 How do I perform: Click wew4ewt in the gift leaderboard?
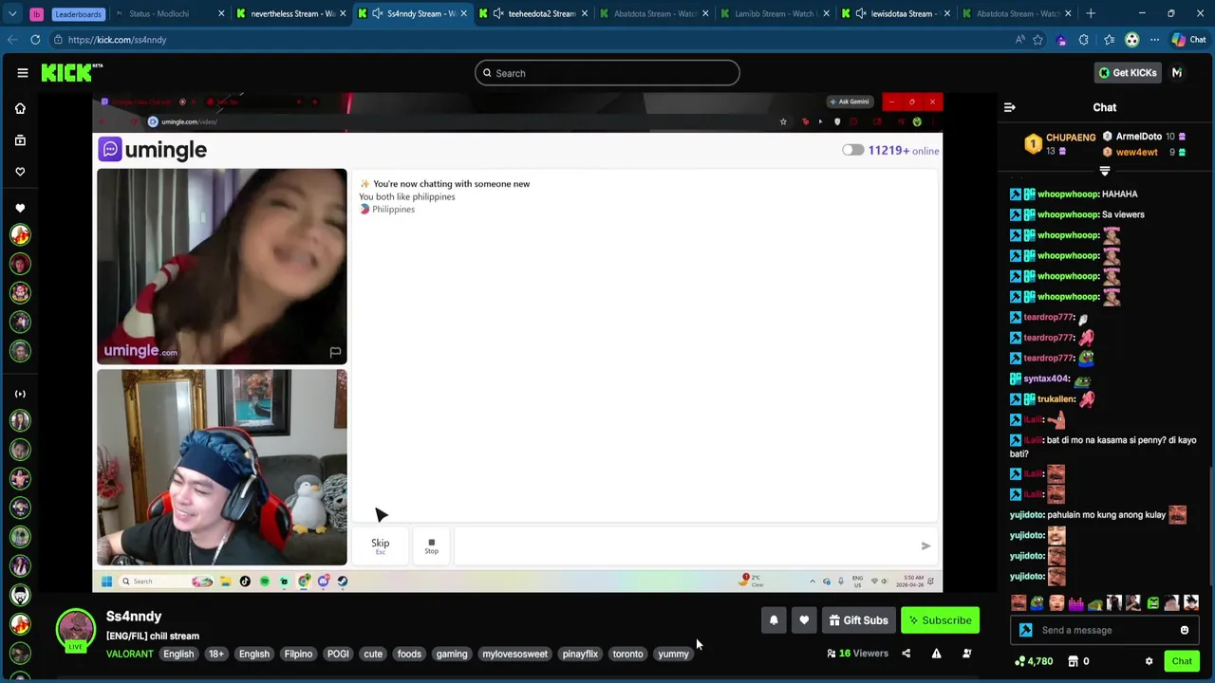click(1136, 152)
